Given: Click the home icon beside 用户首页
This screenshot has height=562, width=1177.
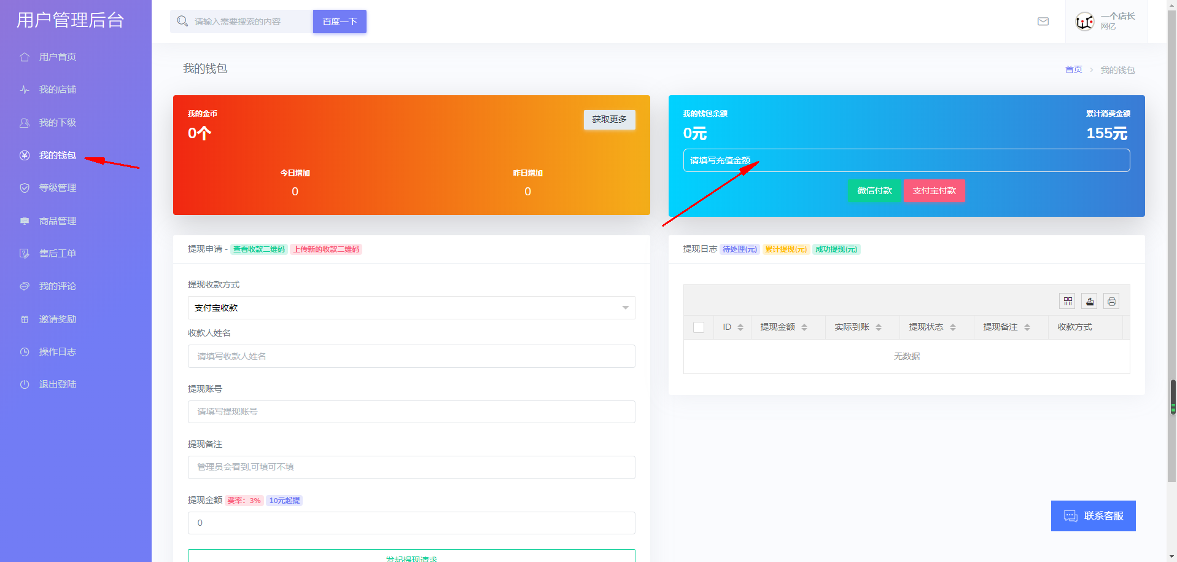Looking at the screenshot, I should click(x=25, y=57).
